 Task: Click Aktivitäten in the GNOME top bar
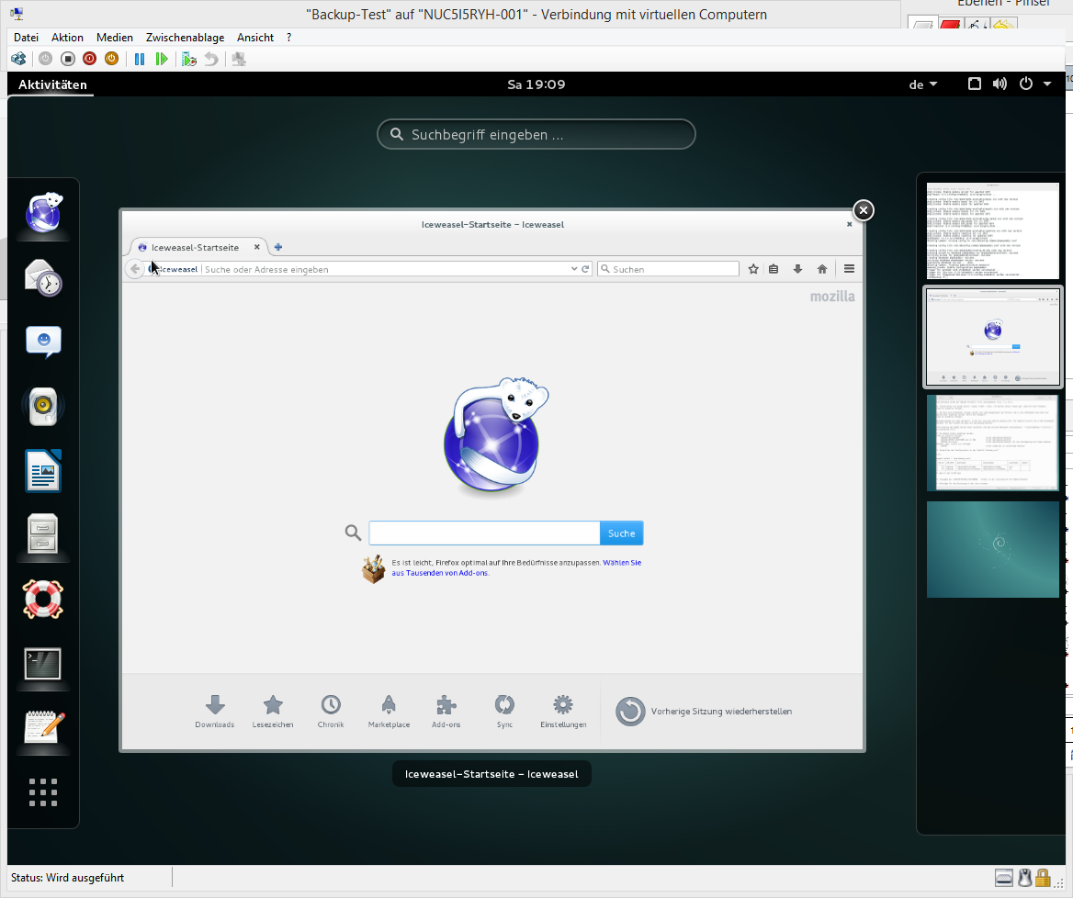point(52,84)
